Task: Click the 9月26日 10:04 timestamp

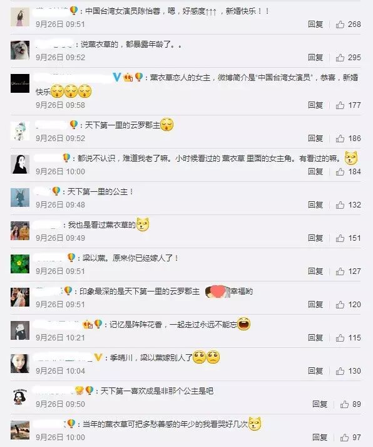Action: click(x=60, y=371)
